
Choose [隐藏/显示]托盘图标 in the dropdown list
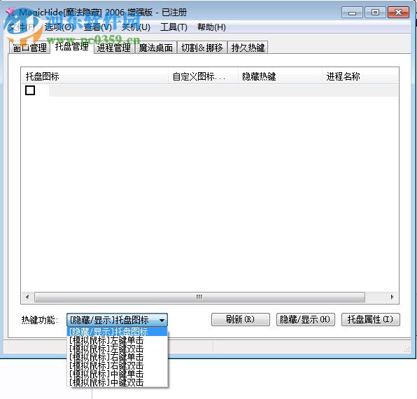pos(118,332)
